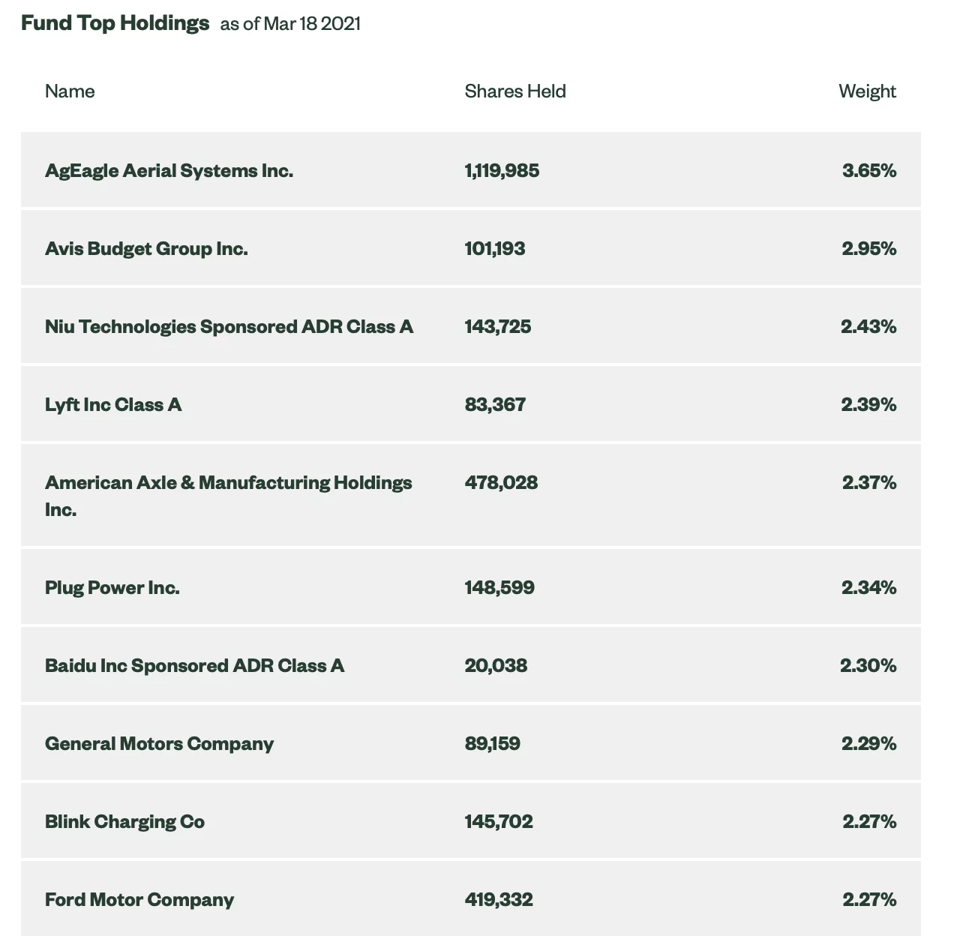Screen dimensions: 954x951
Task: Open American Axle & Manufacturing Holdings entry
Action: 228,483
